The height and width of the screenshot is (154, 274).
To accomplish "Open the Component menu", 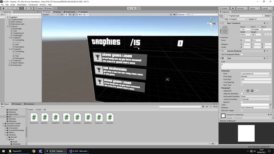I will tap(33, 5).
